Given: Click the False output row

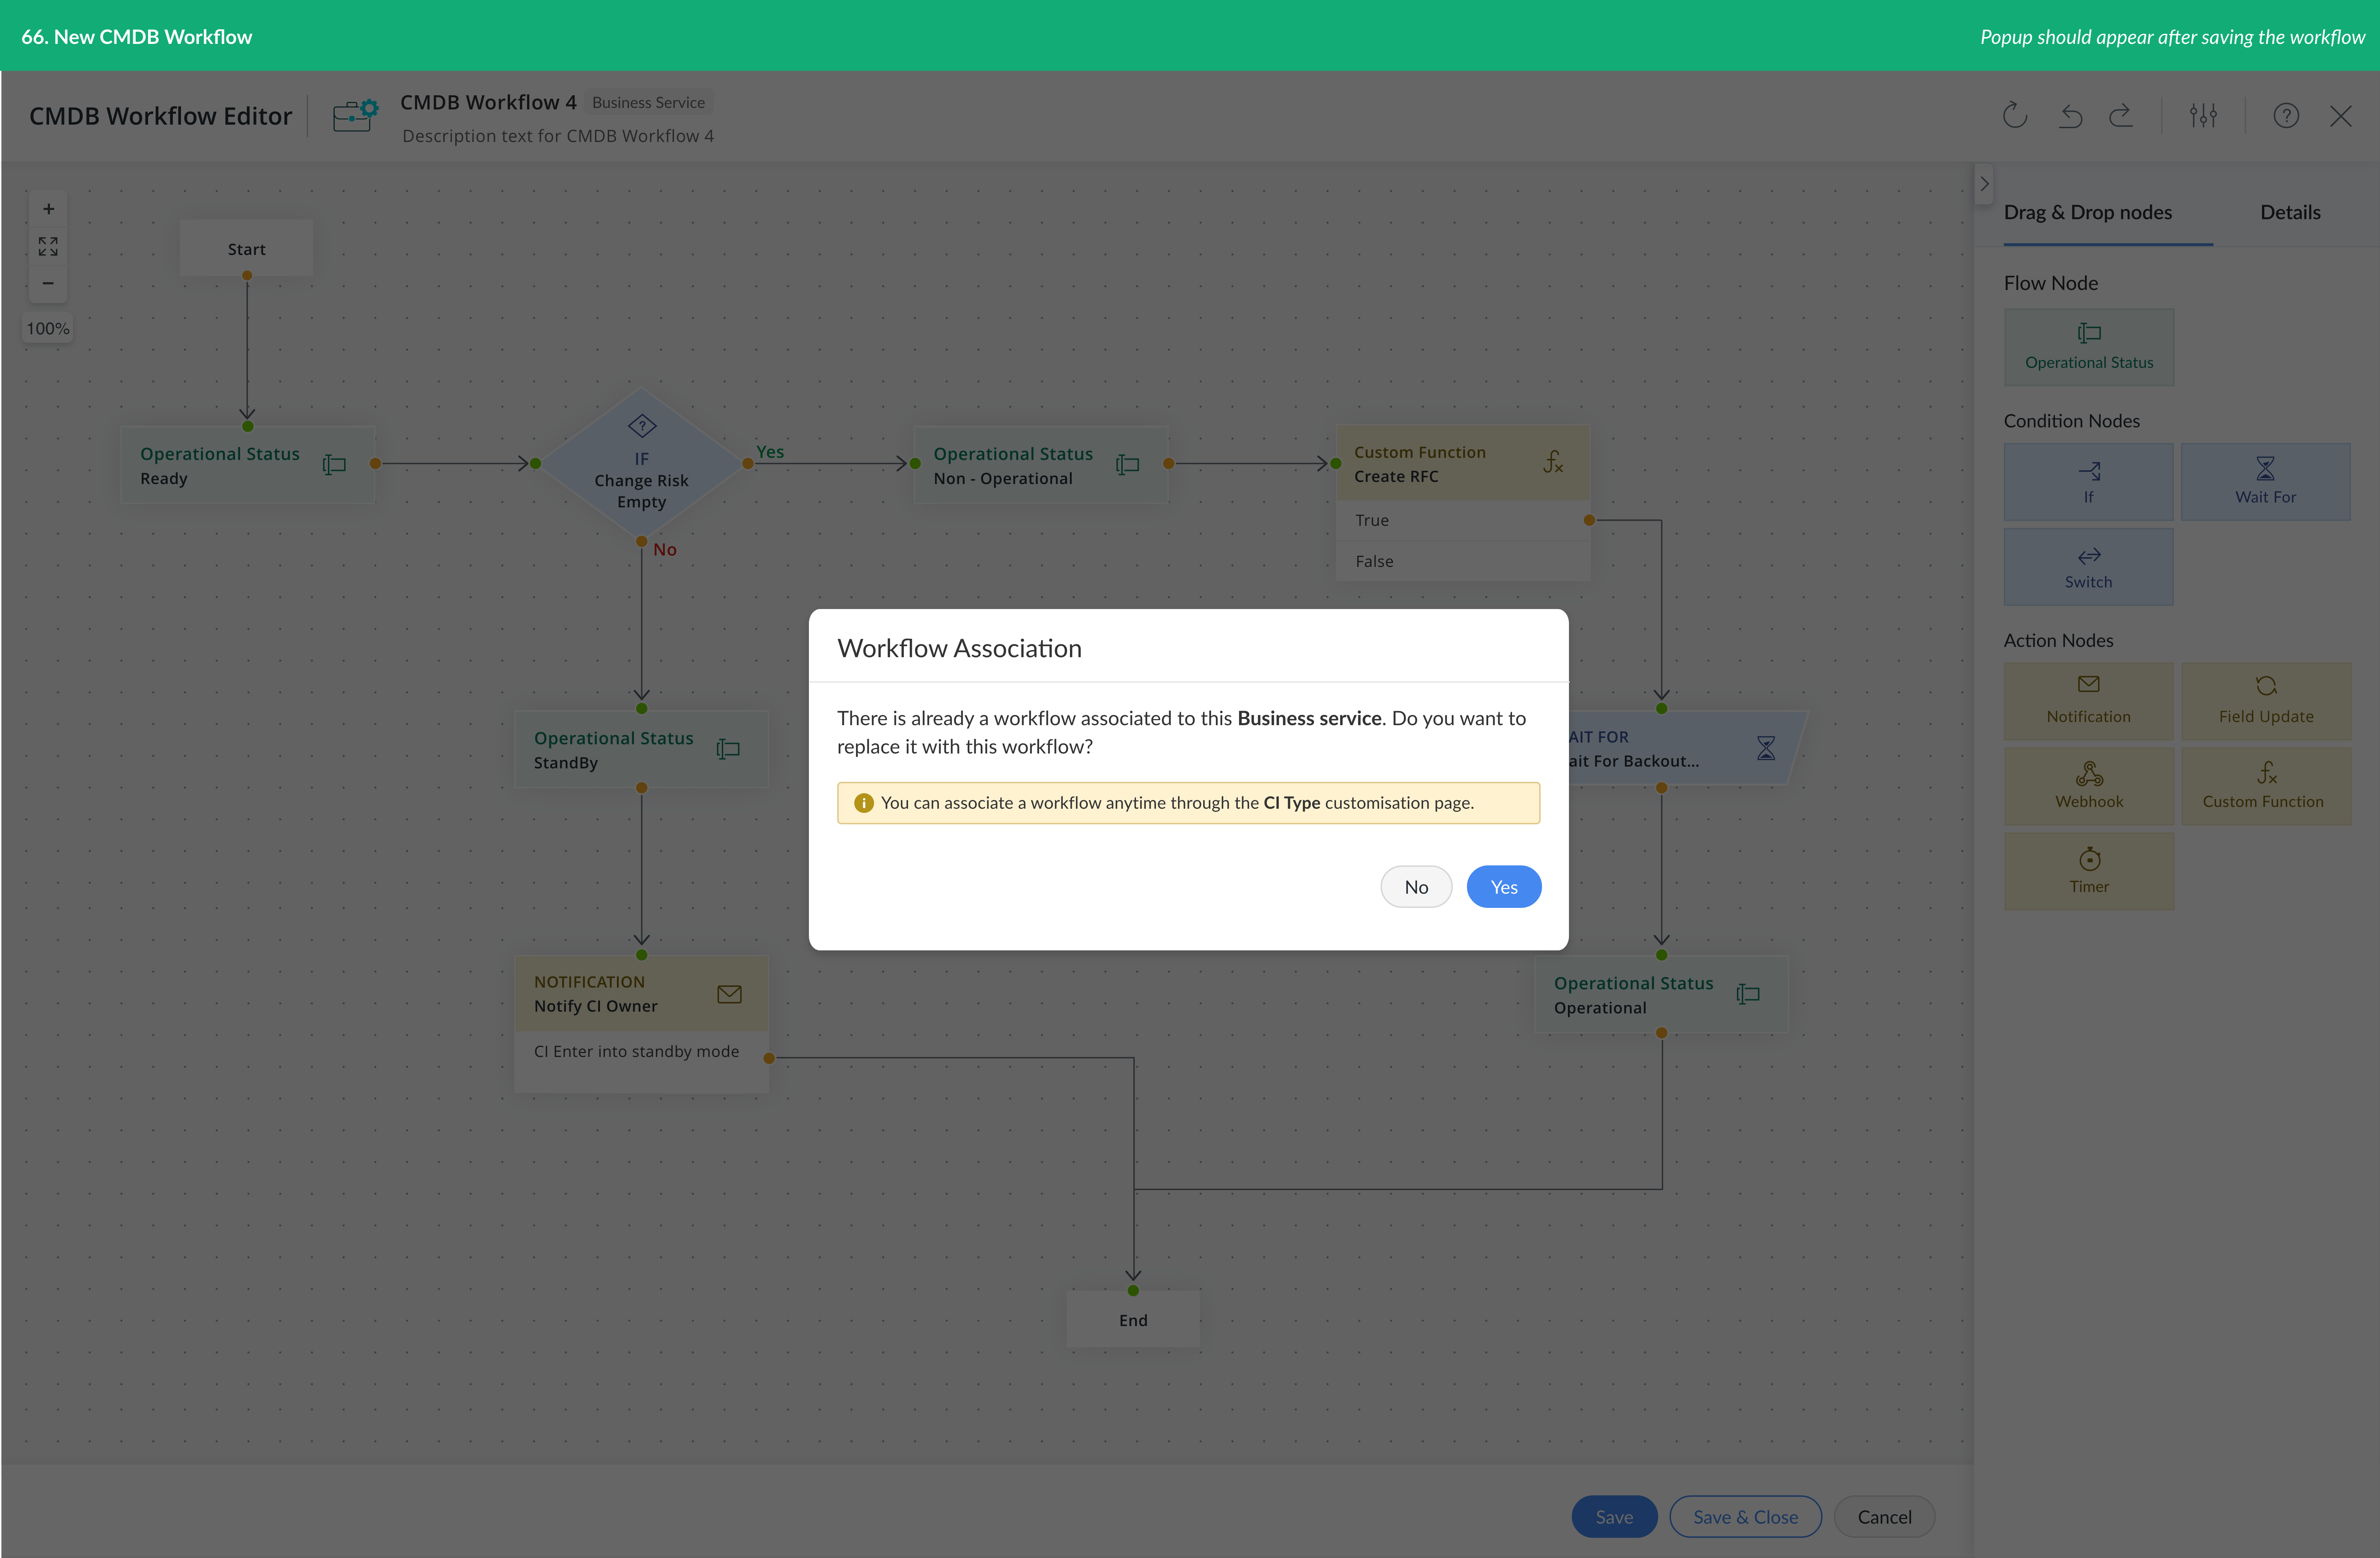Looking at the screenshot, I should 1463,561.
